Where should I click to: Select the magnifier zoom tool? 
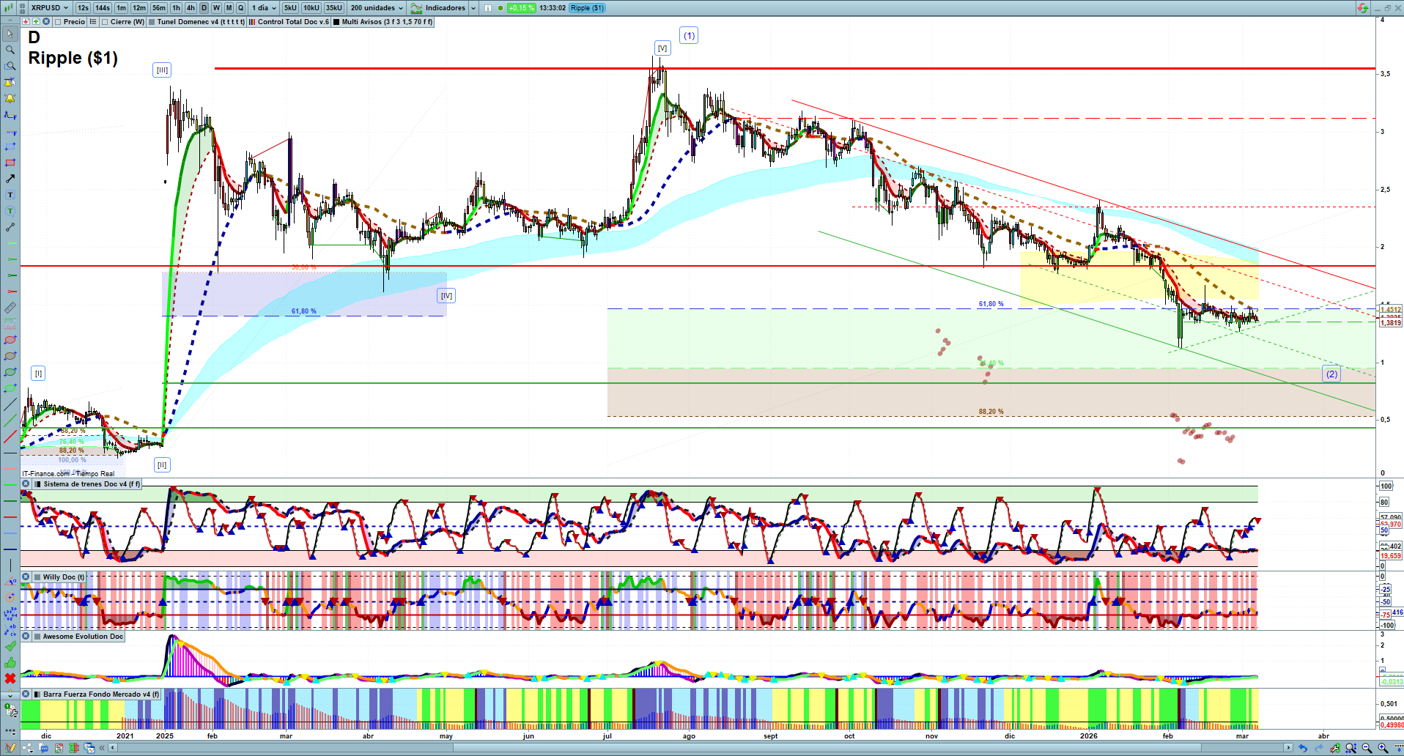point(10,50)
